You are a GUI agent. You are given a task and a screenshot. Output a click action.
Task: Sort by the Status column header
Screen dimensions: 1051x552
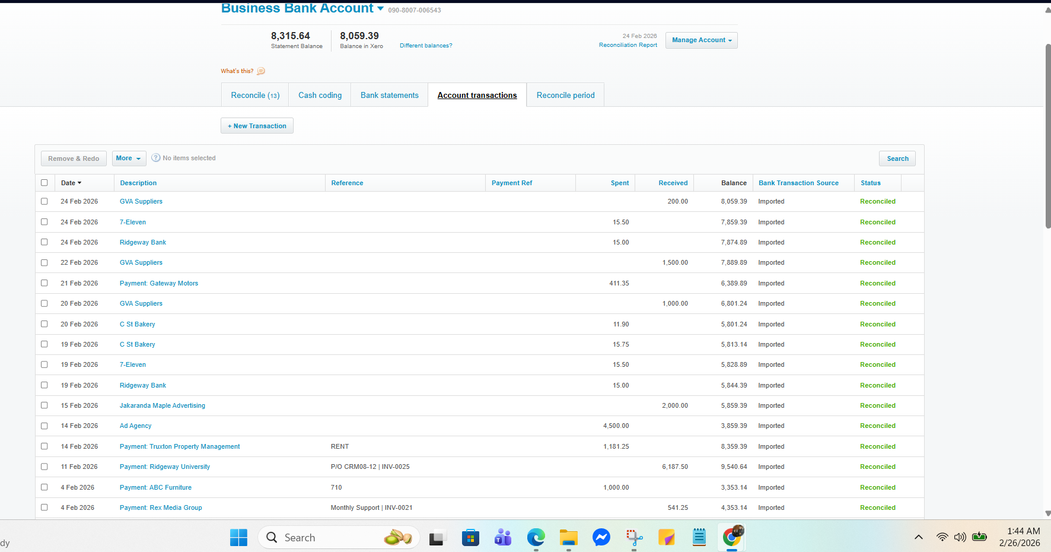[x=871, y=183]
